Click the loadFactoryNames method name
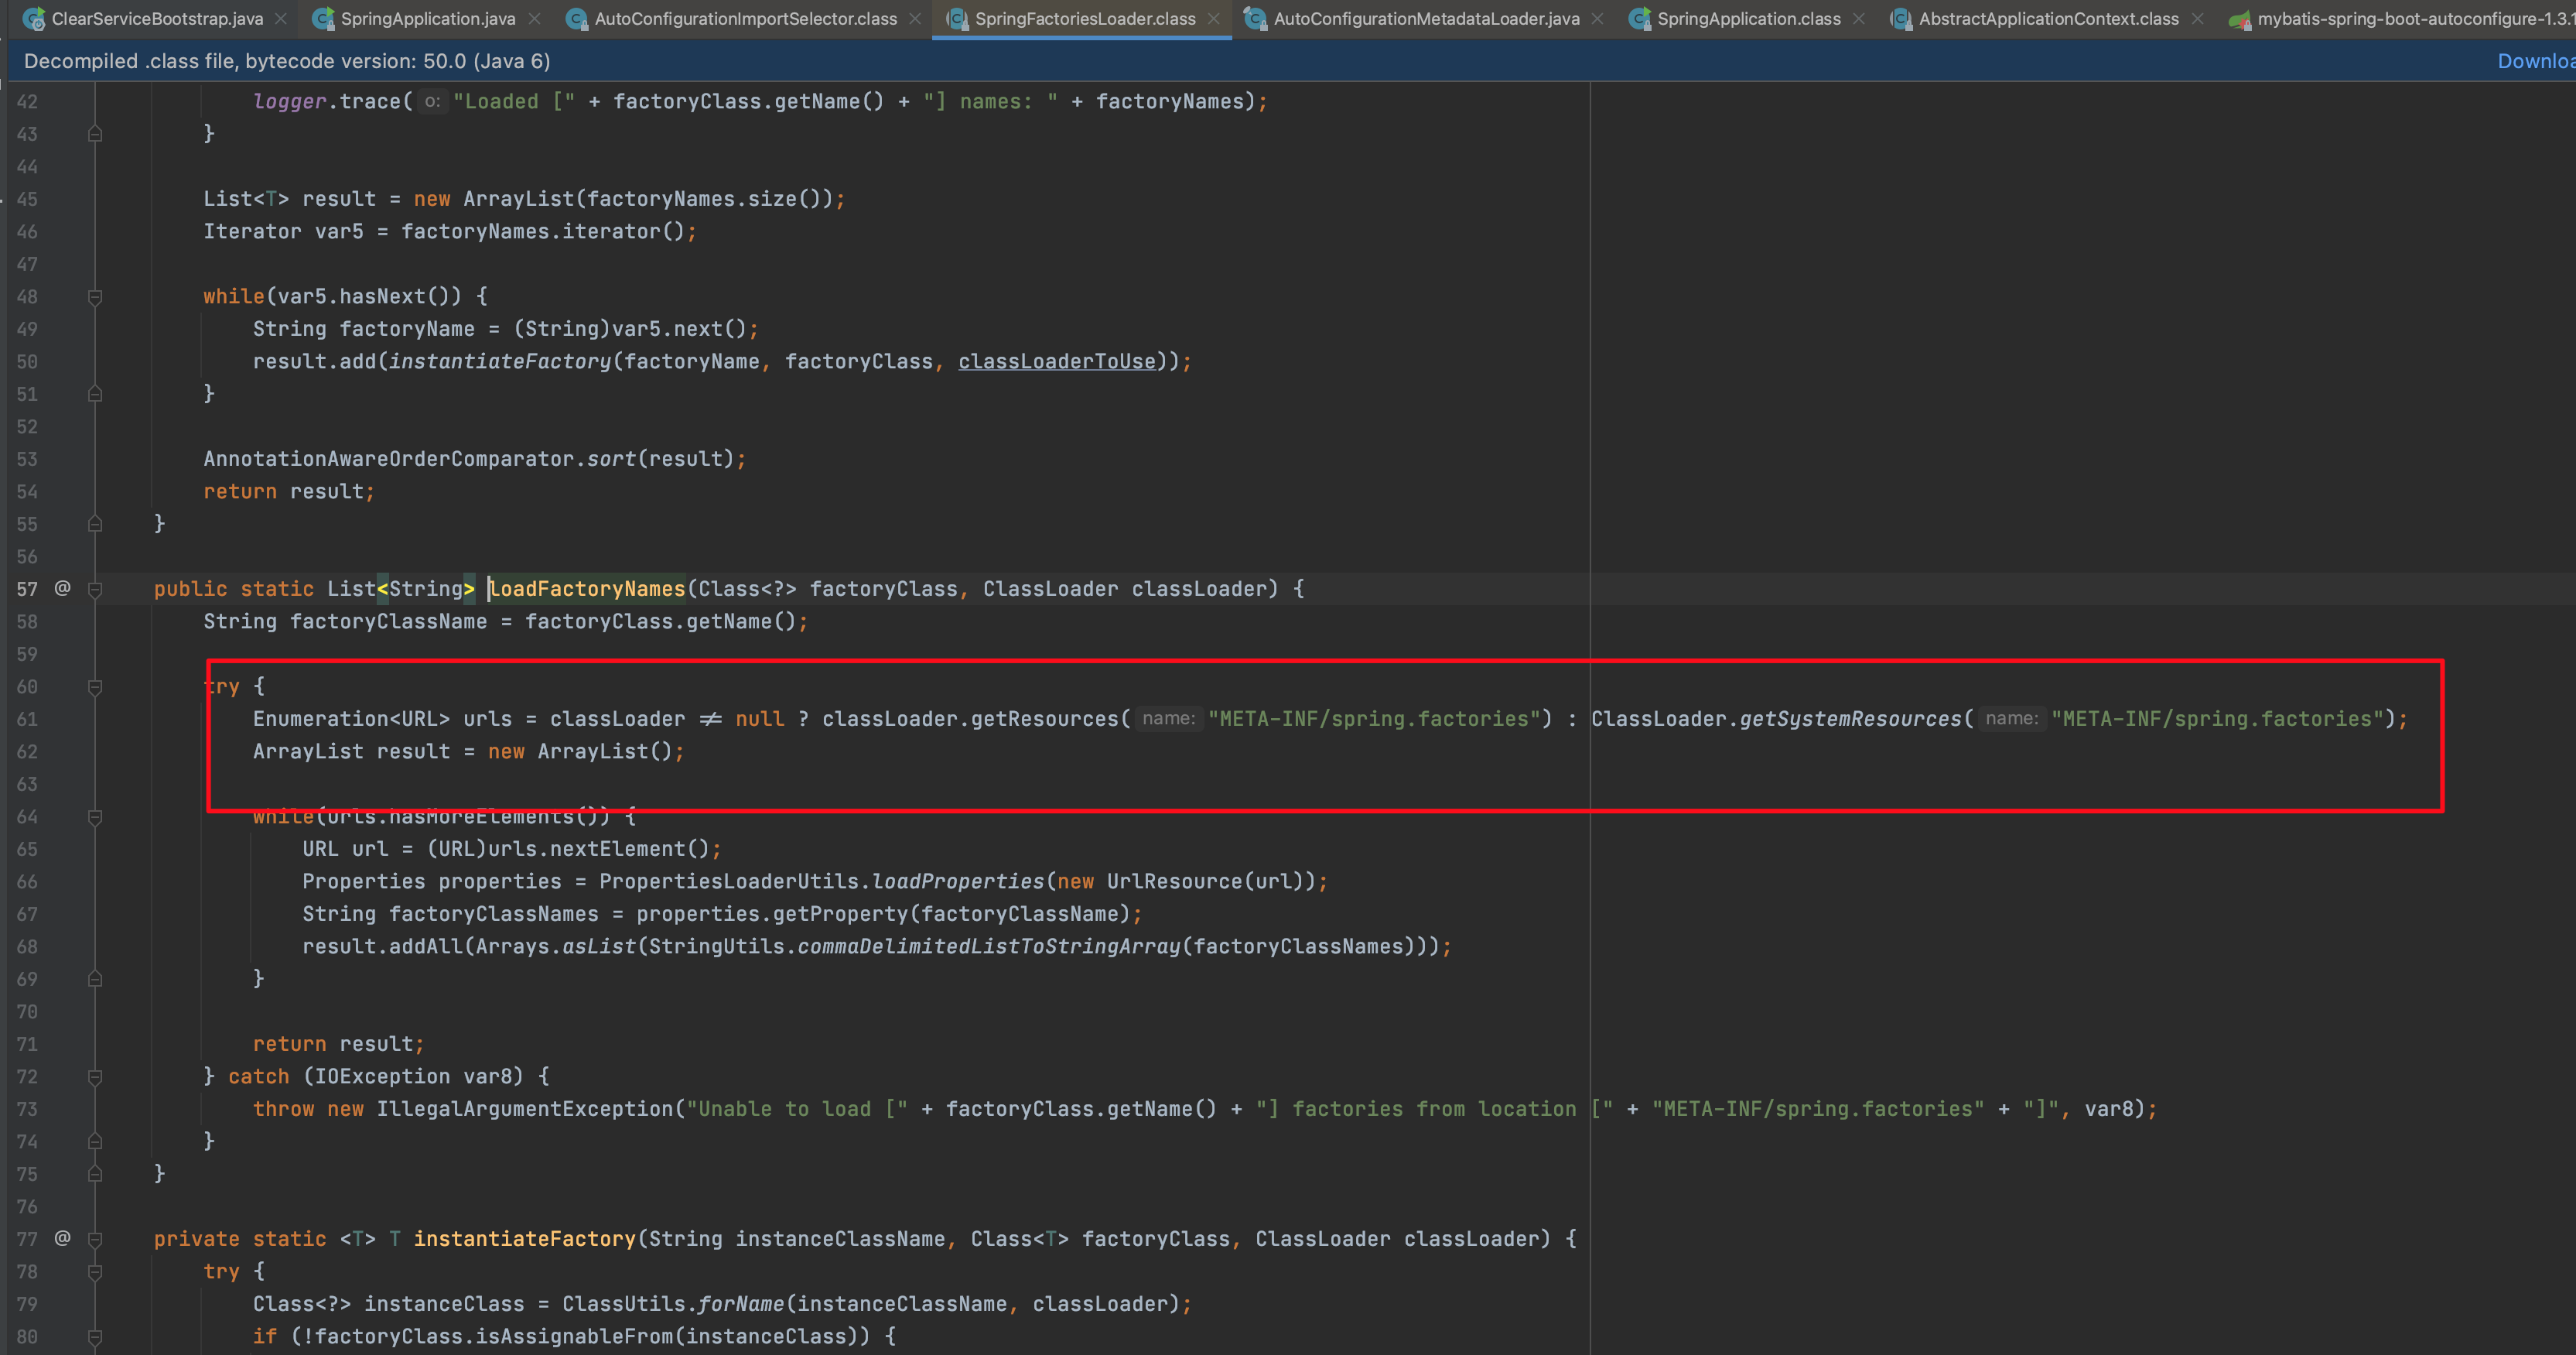Image resolution: width=2576 pixels, height=1355 pixels. coord(587,589)
